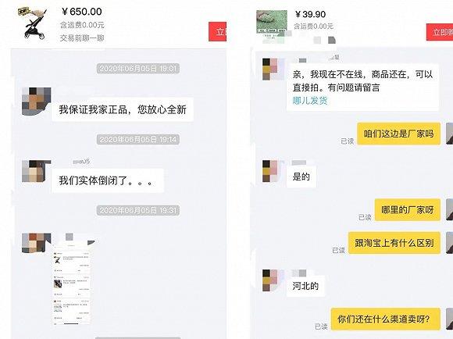453x339 pixels.
Task: Click seller avatar beside 是的 reply
Action: 270,171
